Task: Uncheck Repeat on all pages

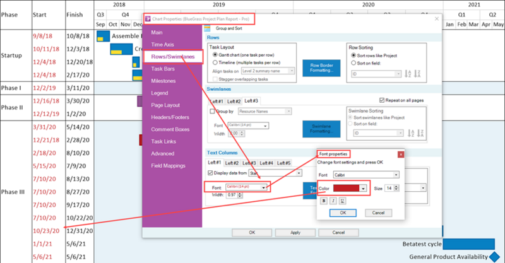Action: pyautogui.click(x=382, y=100)
